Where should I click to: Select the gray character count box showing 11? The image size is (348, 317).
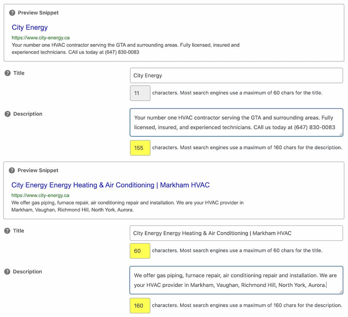[140, 93]
